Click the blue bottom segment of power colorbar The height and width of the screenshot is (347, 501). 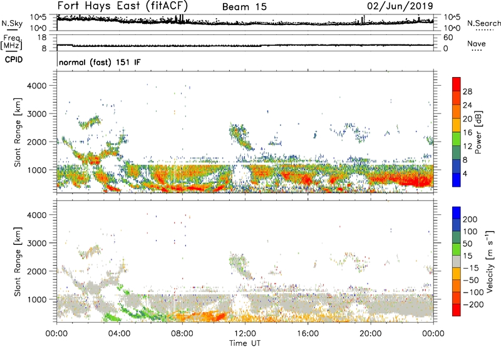tap(457, 180)
